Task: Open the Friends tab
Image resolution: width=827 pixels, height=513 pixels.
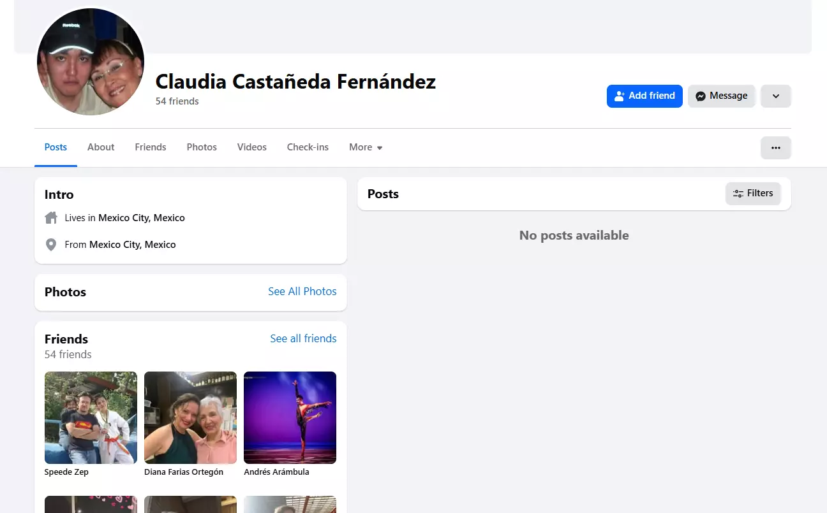Action: (151, 147)
